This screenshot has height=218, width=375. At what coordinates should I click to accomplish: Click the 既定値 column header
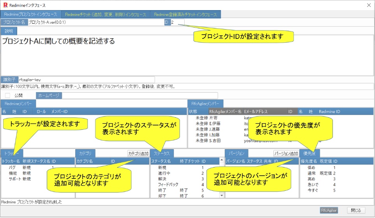pyautogui.click(x=326, y=161)
